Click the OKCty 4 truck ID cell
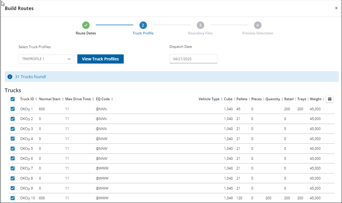The image size is (342, 203). pos(26,139)
